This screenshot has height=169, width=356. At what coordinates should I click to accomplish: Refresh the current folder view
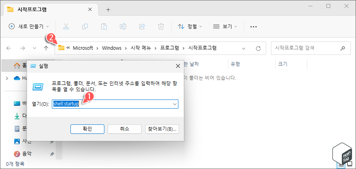coord(258,48)
